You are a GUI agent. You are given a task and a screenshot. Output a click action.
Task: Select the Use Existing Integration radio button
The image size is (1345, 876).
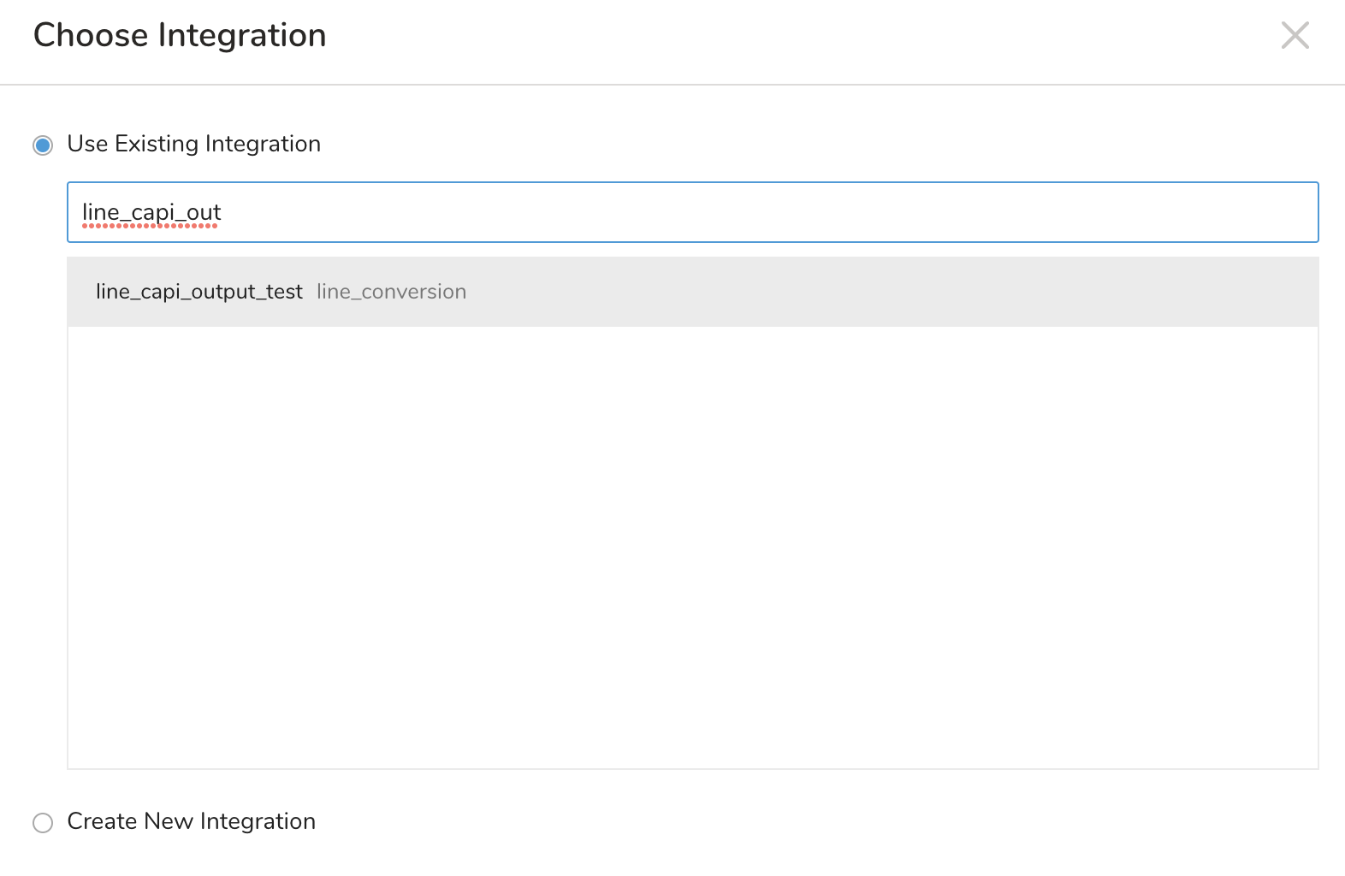coord(43,145)
